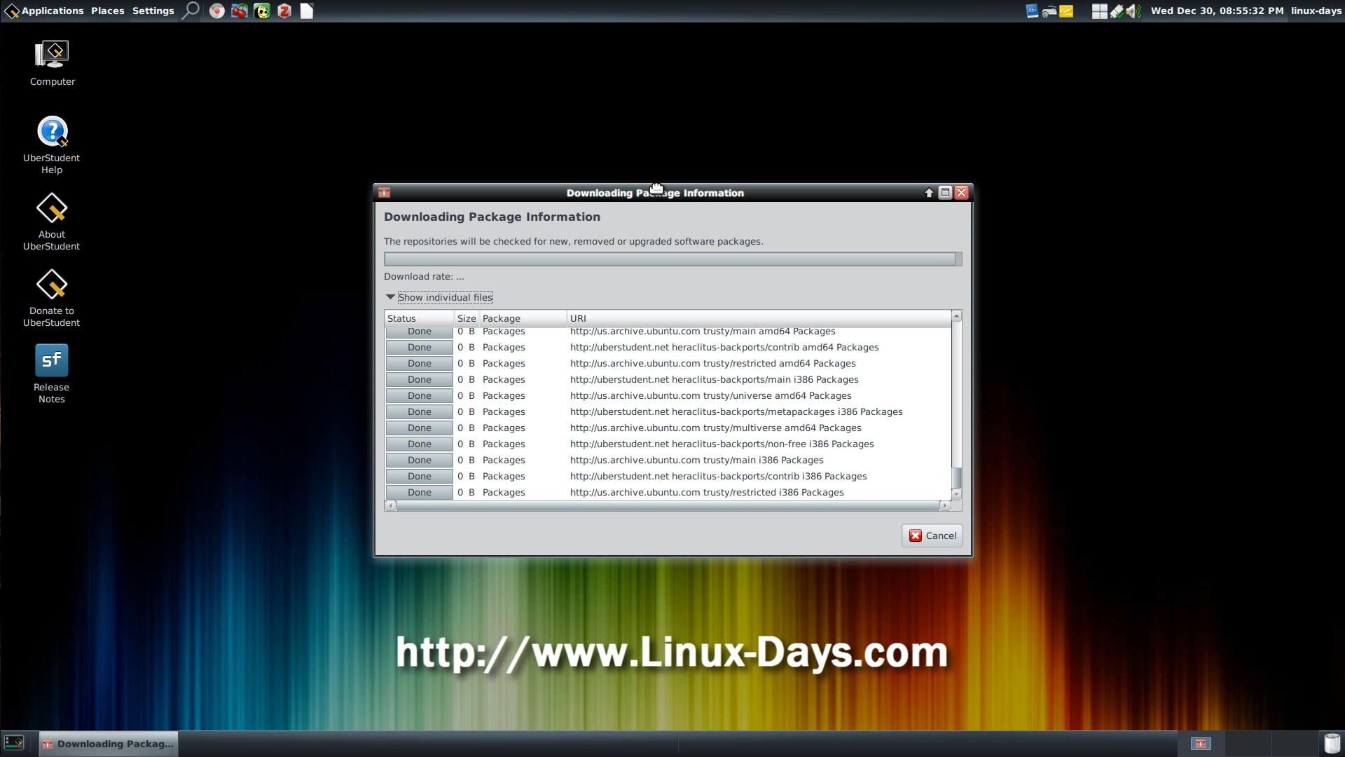Click the shade (up arrow) titlebar button
Screen dimensions: 1345x757
(x=929, y=193)
